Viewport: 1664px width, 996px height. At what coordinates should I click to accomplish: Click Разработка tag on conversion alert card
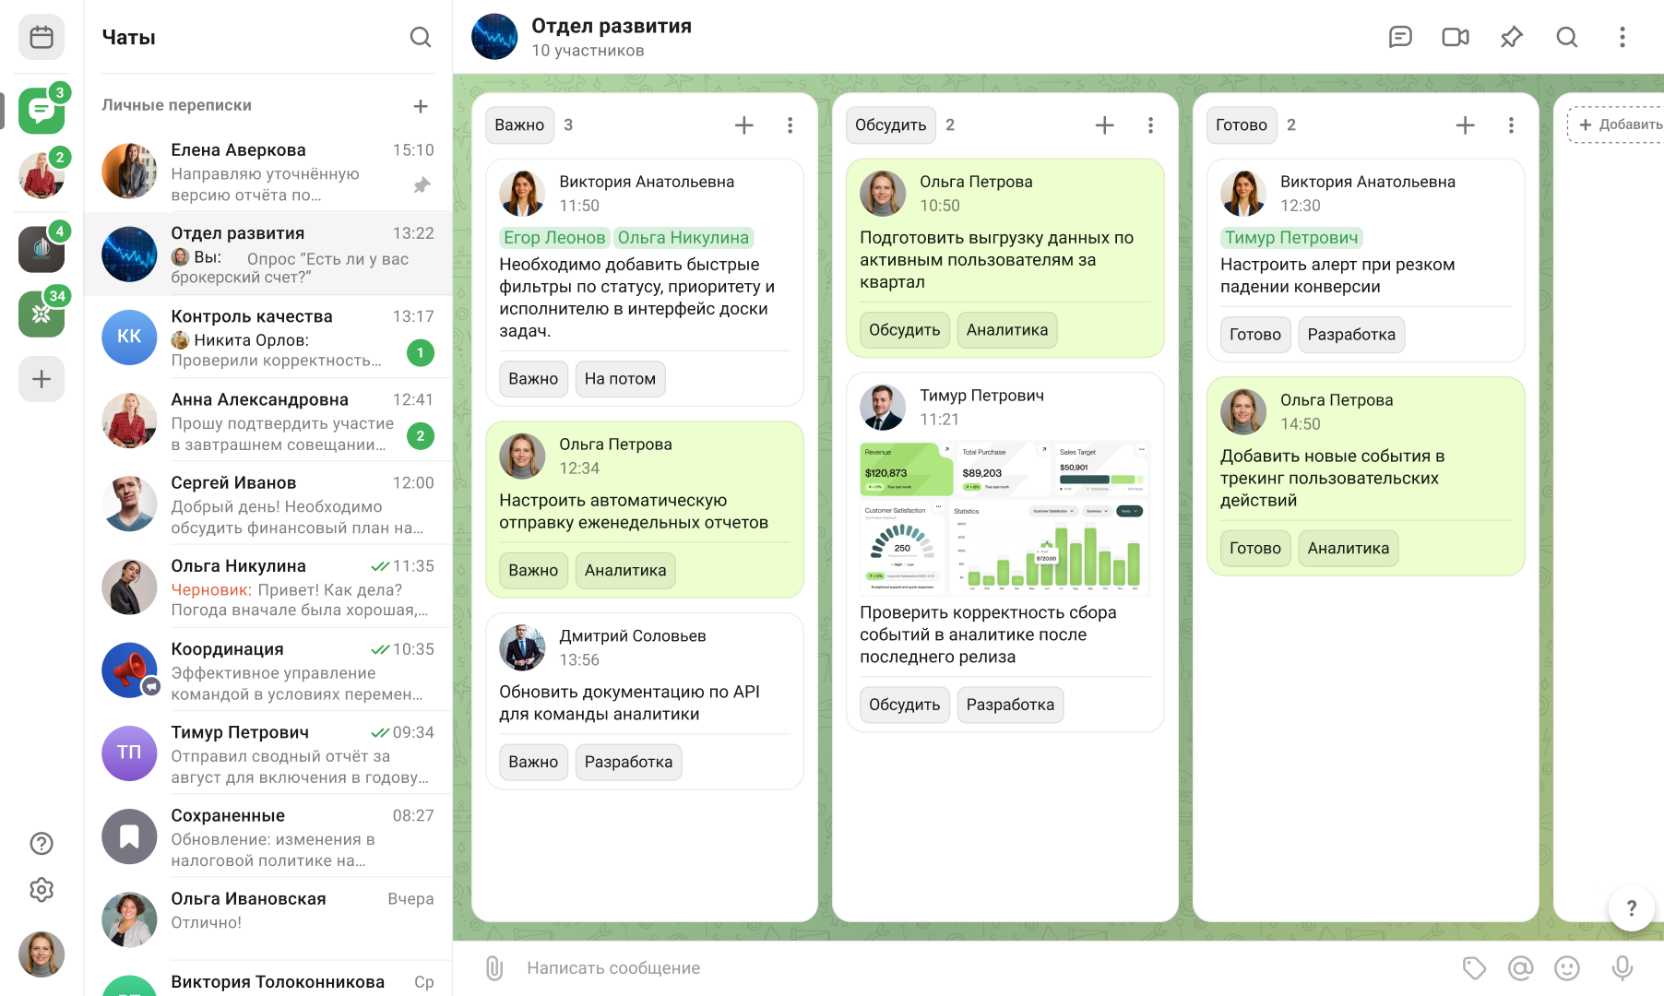[1351, 335]
